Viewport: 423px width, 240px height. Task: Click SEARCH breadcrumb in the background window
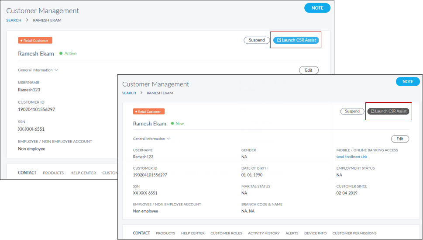point(14,21)
